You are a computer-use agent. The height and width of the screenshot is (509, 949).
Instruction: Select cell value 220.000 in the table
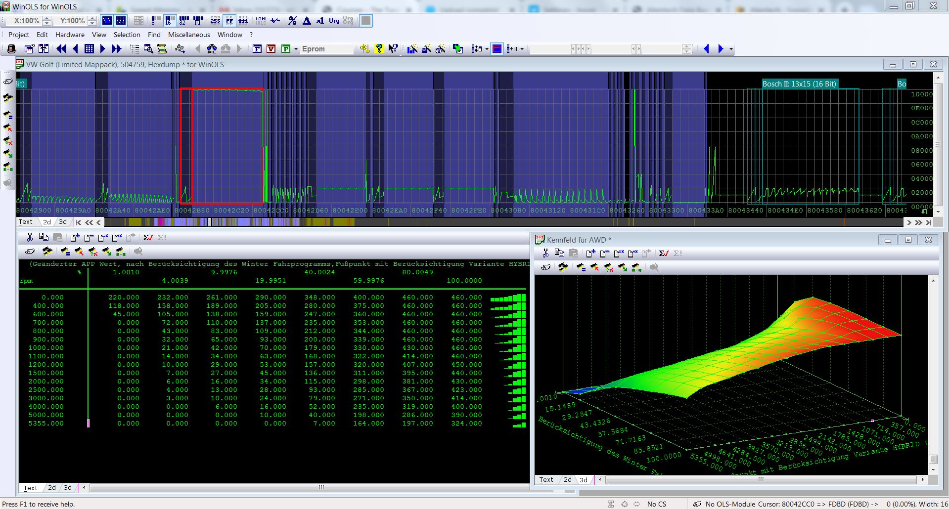pos(124,297)
